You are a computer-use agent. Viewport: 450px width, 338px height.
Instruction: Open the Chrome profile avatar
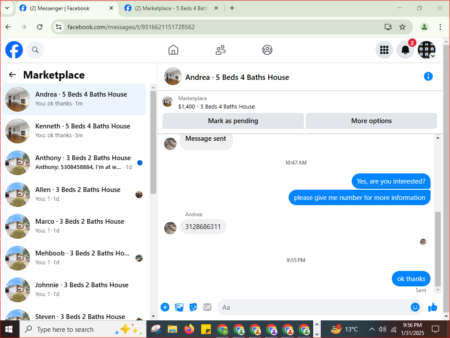pos(424,27)
